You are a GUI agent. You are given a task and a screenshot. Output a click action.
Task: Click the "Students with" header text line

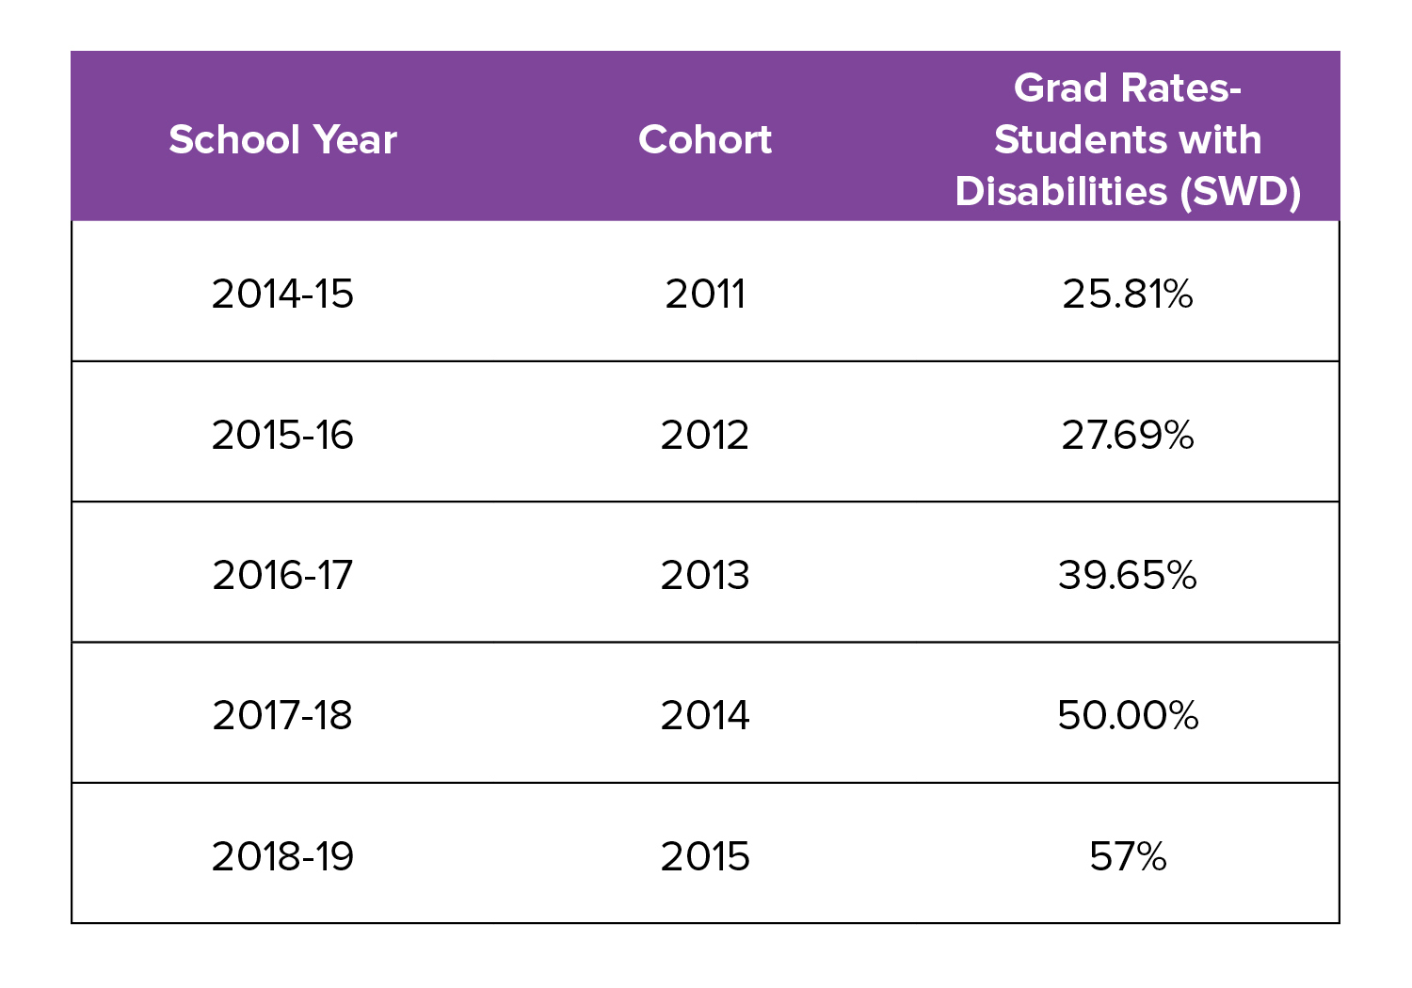(x=1128, y=140)
